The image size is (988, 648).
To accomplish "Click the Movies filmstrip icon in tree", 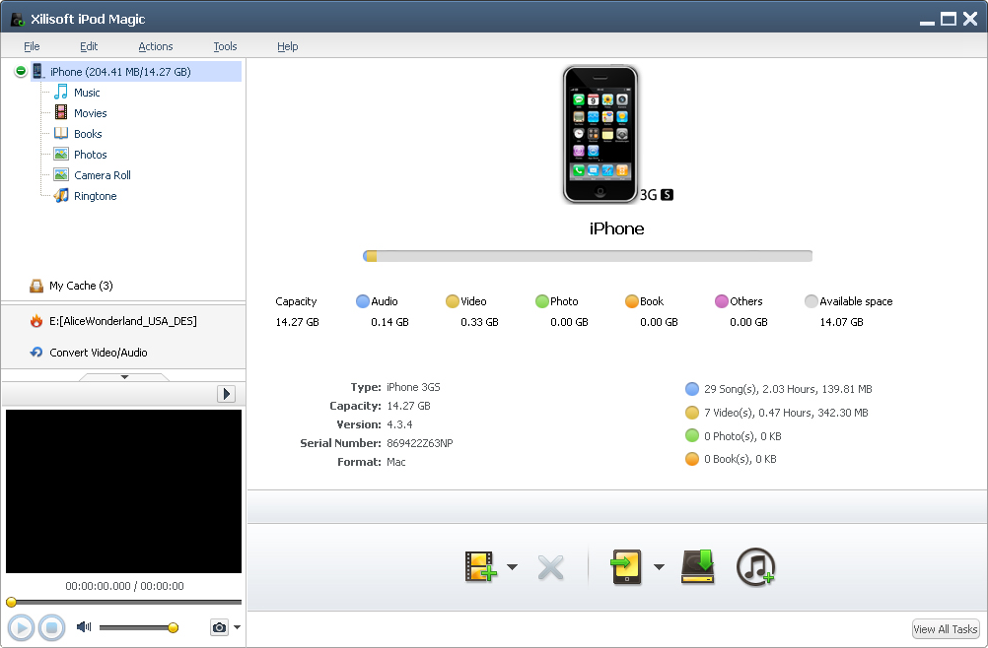I will [61, 112].
